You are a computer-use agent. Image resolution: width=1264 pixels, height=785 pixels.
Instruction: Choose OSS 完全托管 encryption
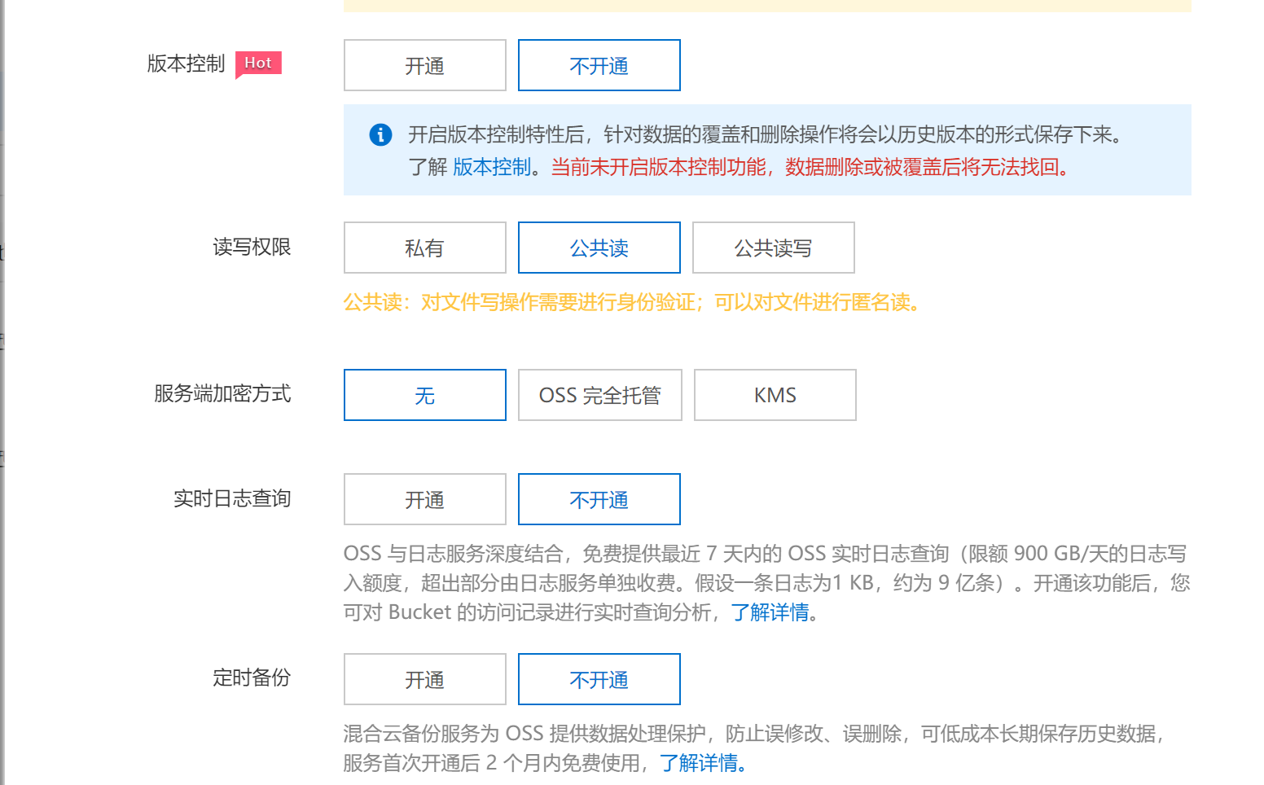599,395
